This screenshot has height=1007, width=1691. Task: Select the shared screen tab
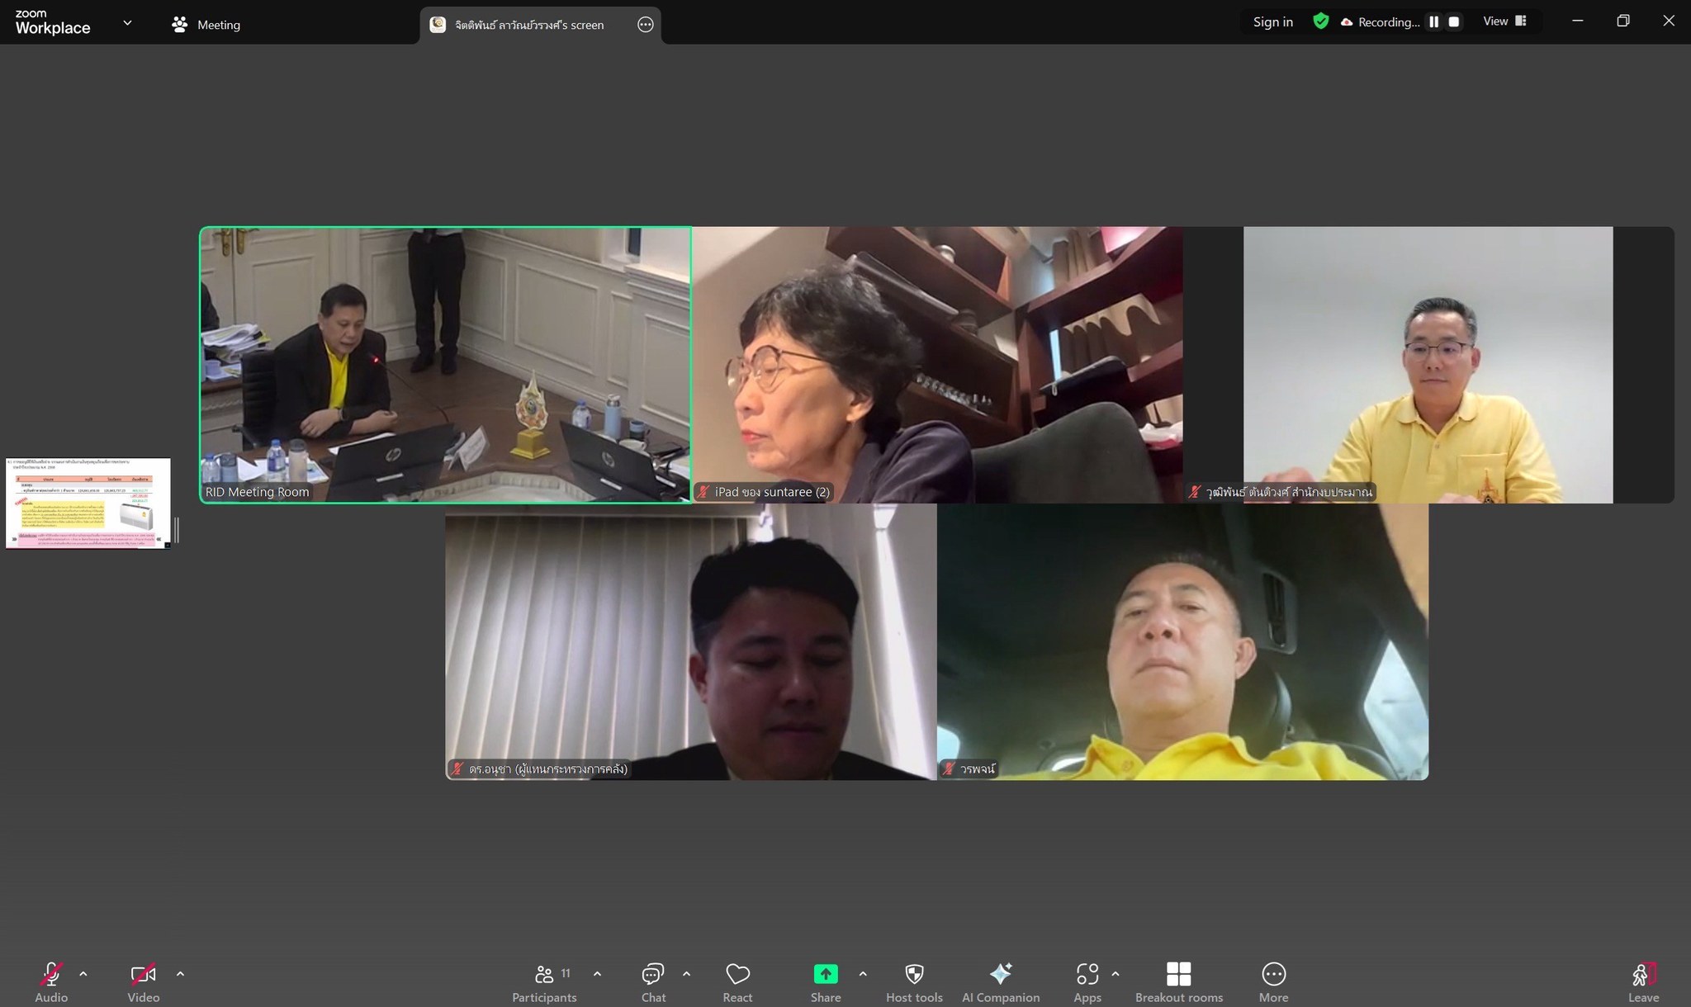(x=528, y=25)
